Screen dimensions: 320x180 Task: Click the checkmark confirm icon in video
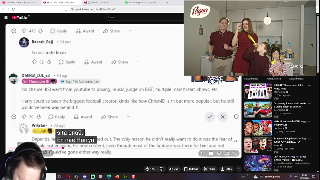click(x=210, y=117)
